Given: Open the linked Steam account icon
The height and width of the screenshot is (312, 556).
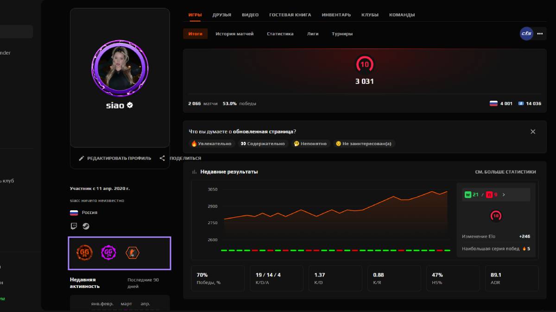Looking at the screenshot, I should tap(86, 226).
